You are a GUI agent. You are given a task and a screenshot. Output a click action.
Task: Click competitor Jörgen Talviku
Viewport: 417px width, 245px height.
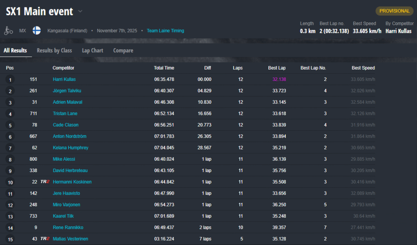pyautogui.click(x=67, y=91)
